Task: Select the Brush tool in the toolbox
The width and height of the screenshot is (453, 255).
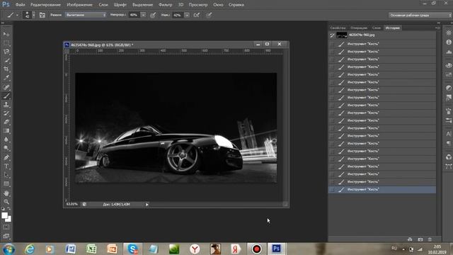Action: 6,96
